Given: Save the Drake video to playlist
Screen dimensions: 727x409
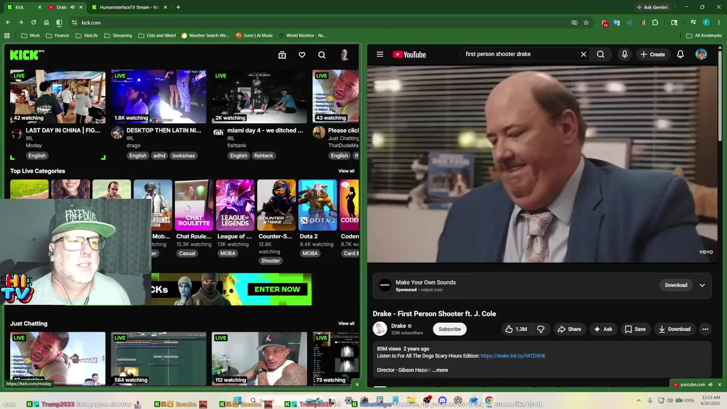Looking at the screenshot, I should [635, 329].
